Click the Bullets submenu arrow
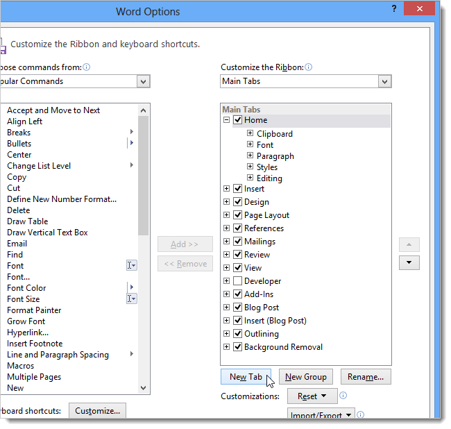Screen dimensions: 451x429 (x=132, y=143)
